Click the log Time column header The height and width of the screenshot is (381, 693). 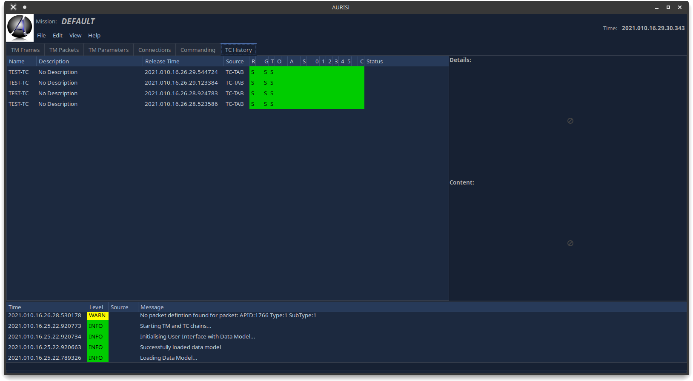tap(46, 307)
